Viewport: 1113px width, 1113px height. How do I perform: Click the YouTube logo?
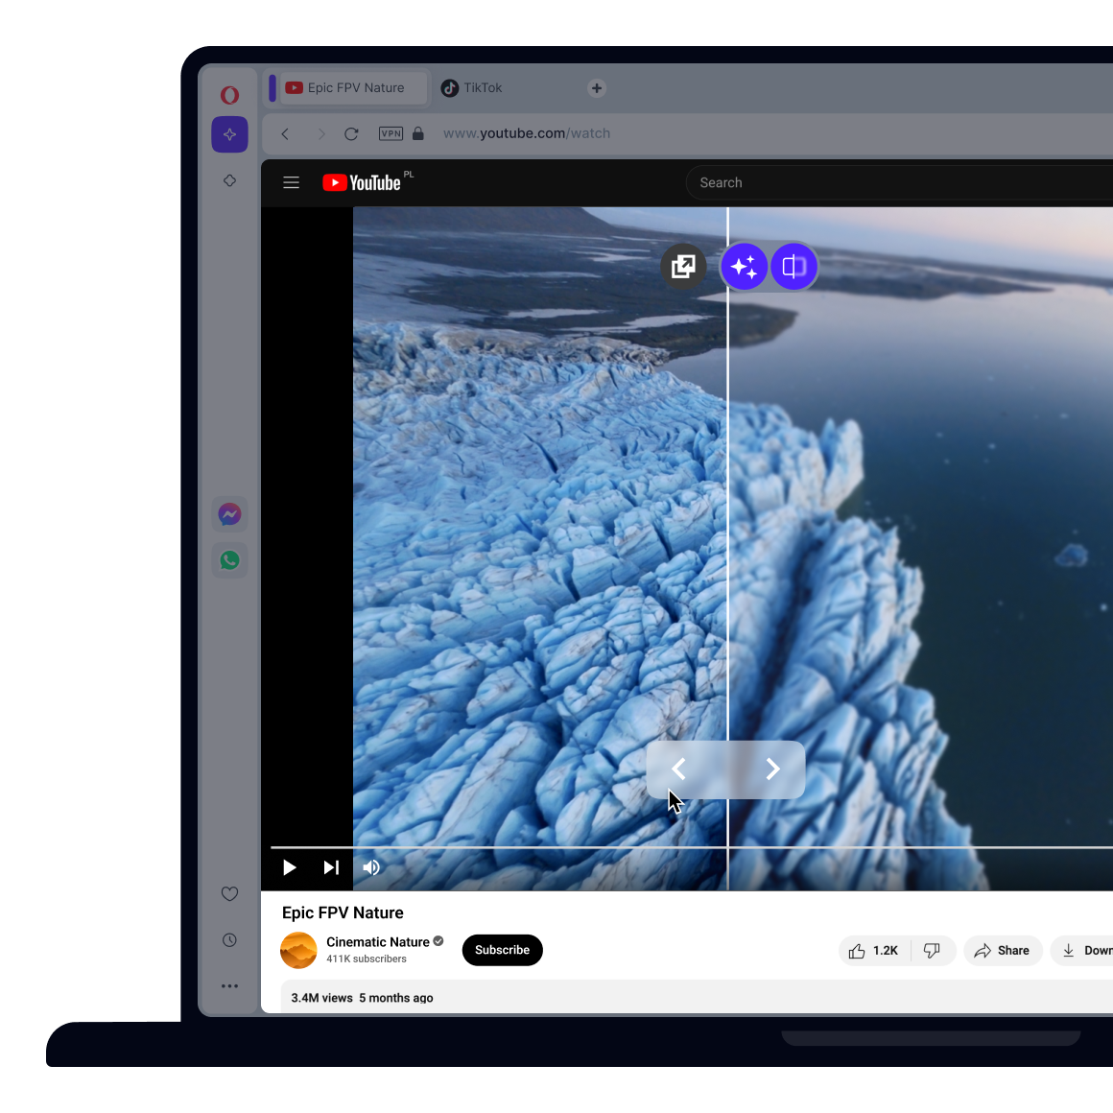coord(362,182)
